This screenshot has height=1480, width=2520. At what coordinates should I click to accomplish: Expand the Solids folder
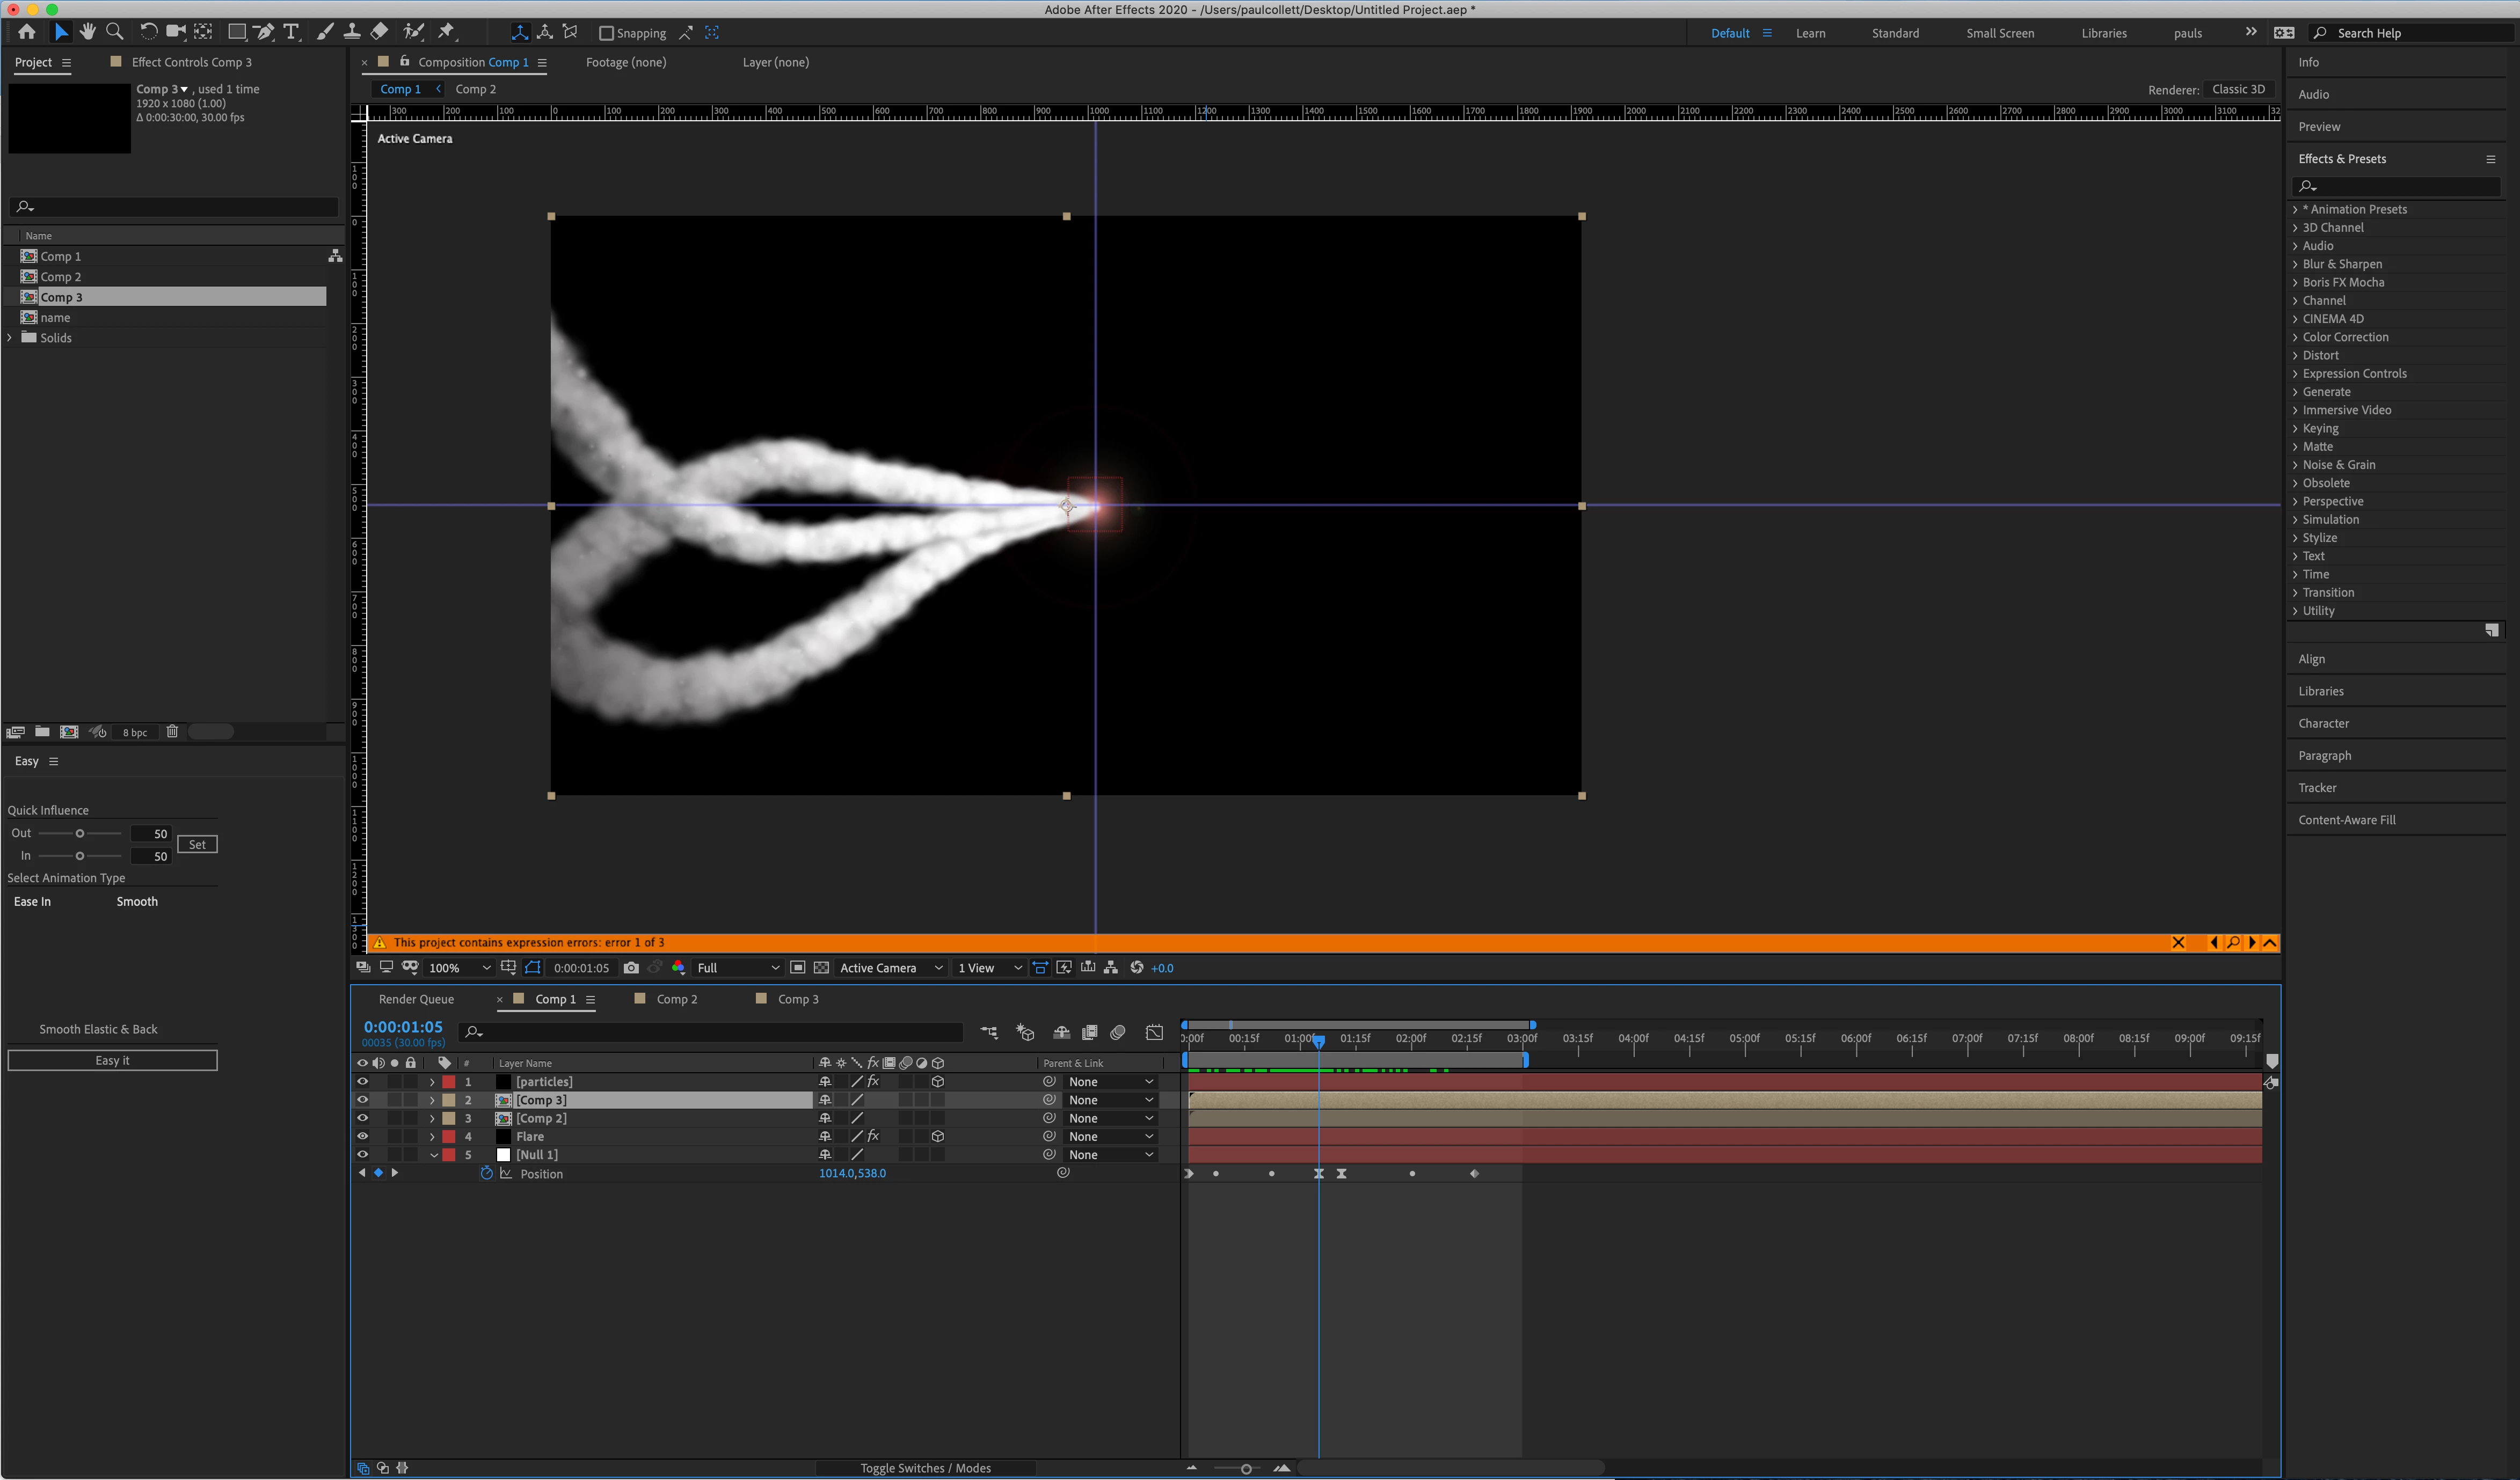pos(10,338)
